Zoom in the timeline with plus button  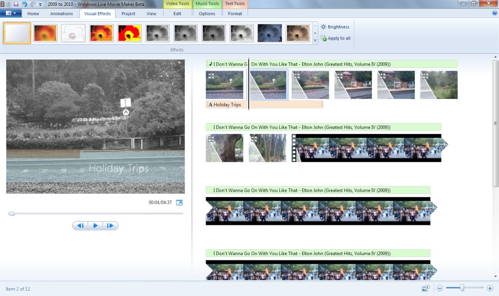(x=490, y=288)
